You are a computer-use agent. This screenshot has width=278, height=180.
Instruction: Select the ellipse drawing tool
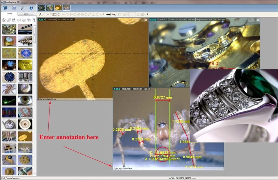(59, 14)
